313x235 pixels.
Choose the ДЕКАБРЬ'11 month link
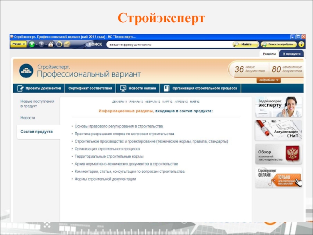point(120,102)
